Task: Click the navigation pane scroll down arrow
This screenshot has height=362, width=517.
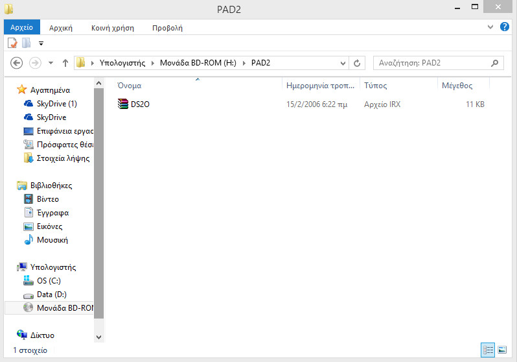Action: pos(98,337)
